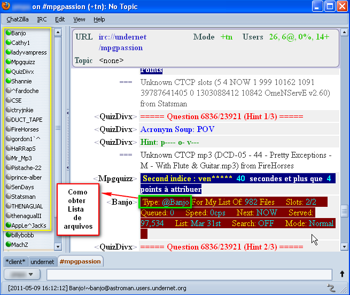
Task: Click the gray status icon beside Statsman
Action: [9, 196]
